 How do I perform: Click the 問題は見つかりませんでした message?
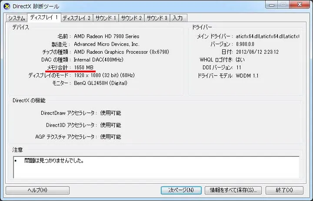54,161
